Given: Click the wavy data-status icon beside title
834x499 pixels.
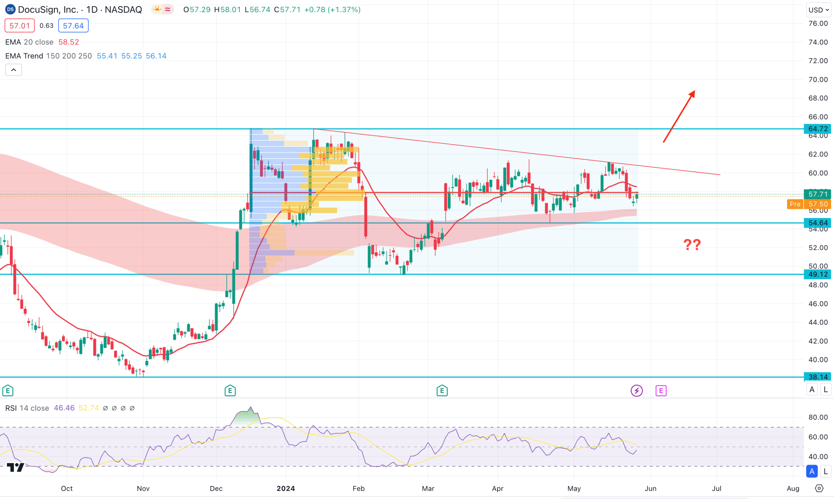Looking at the screenshot, I should (168, 10).
